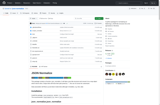Viewport: 160px width, 105px height.
Task: Open the LICENSE file
Action: coord(35,41)
